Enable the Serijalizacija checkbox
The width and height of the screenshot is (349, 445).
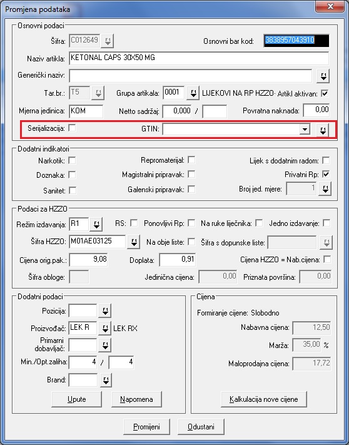[73, 128]
